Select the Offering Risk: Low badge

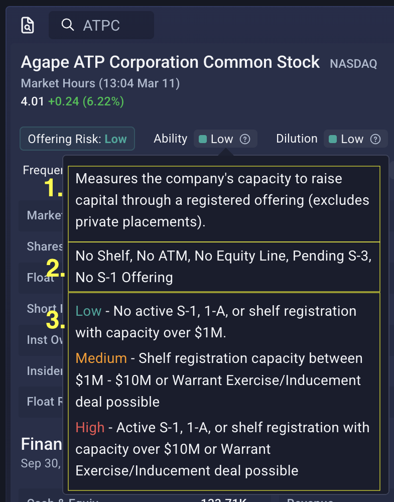pyautogui.click(x=77, y=139)
